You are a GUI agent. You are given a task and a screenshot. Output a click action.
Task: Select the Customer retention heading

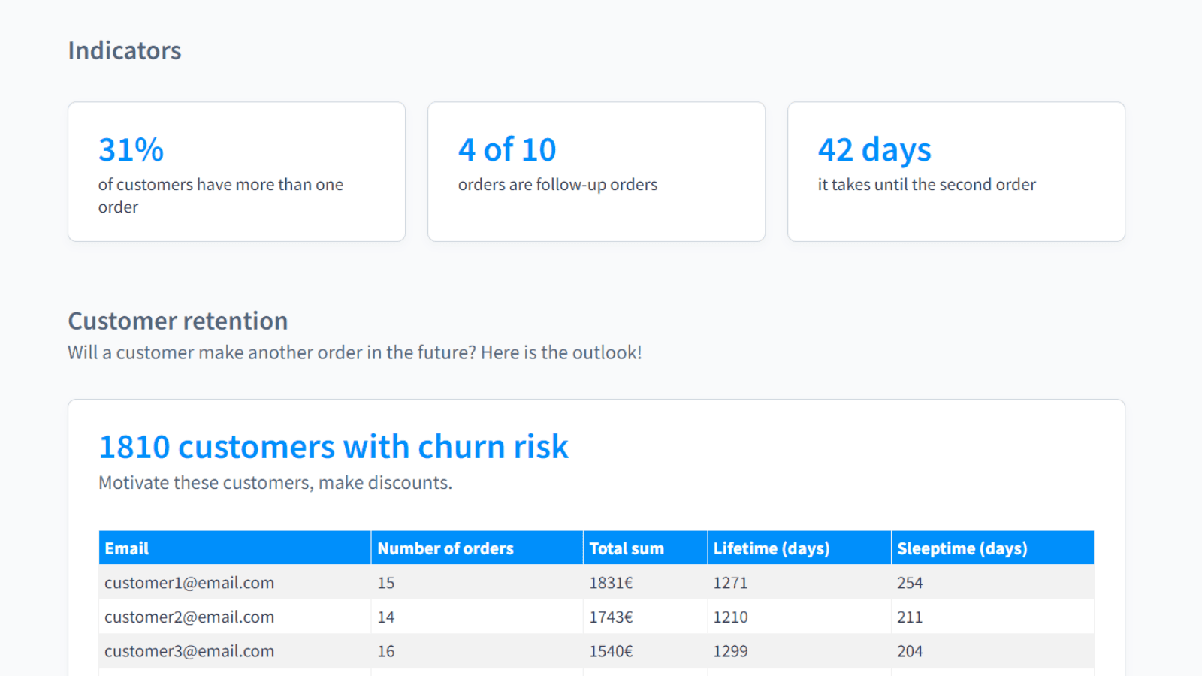pyautogui.click(x=177, y=321)
